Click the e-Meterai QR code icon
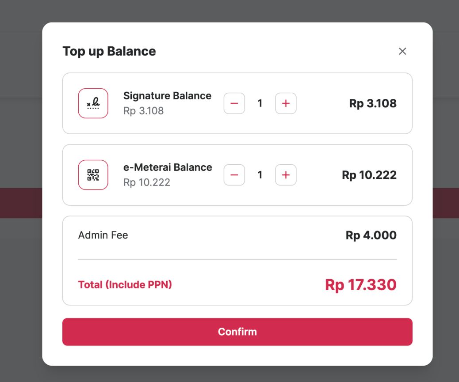Viewport: 459px width, 382px height. pyautogui.click(x=93, y=175)
